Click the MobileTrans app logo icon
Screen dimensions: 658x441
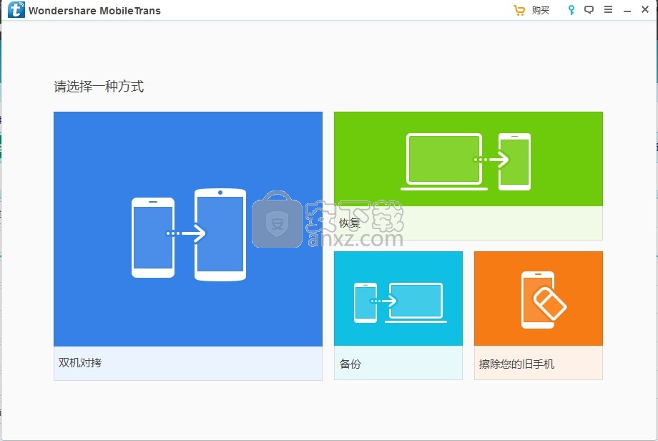(16, 11)
